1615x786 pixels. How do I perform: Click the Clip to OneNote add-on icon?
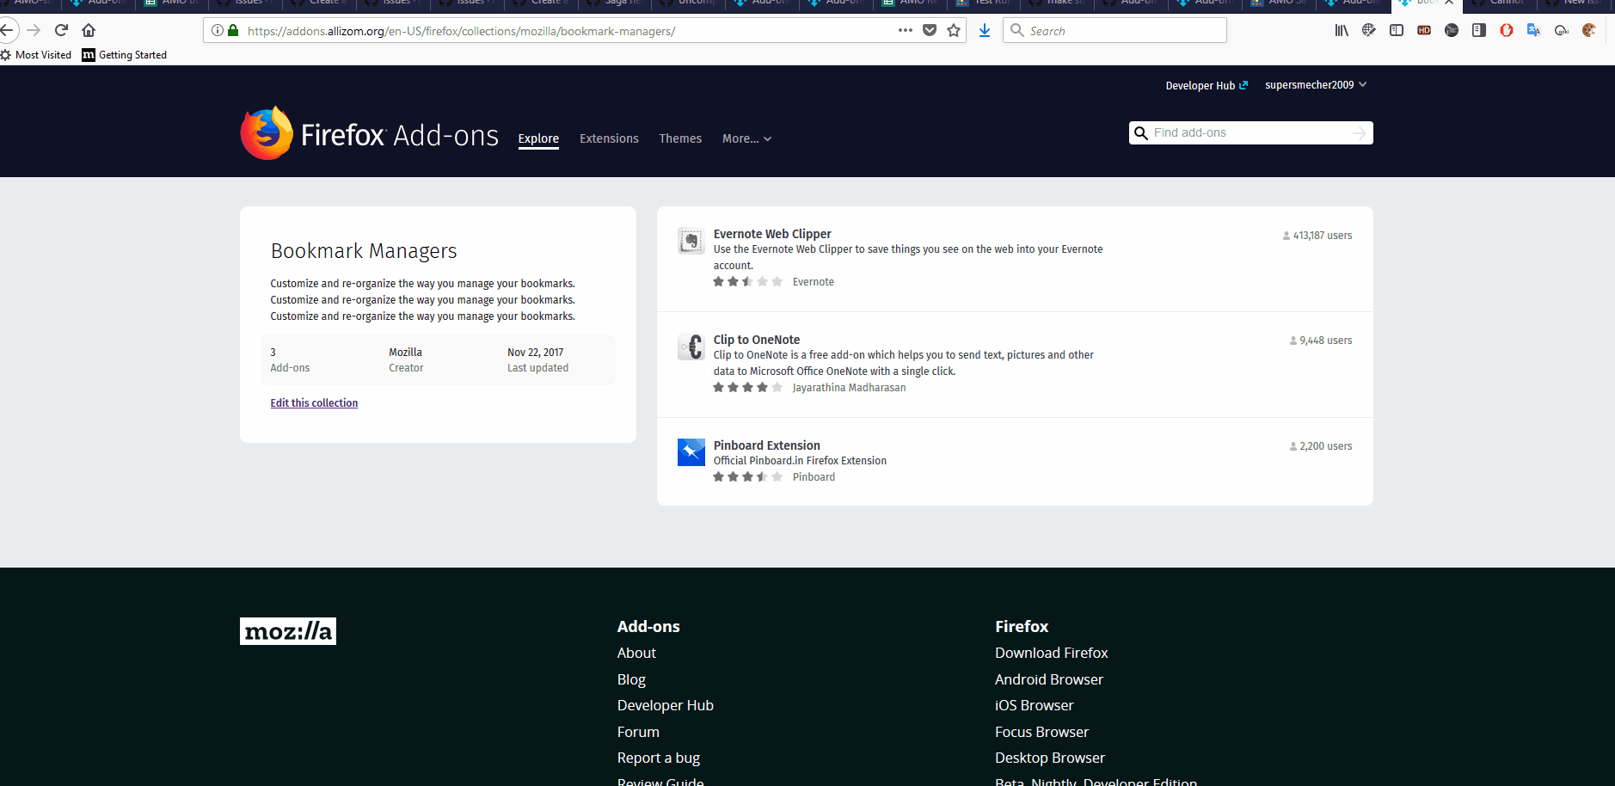pyautogui.click(x=691, y=347)
